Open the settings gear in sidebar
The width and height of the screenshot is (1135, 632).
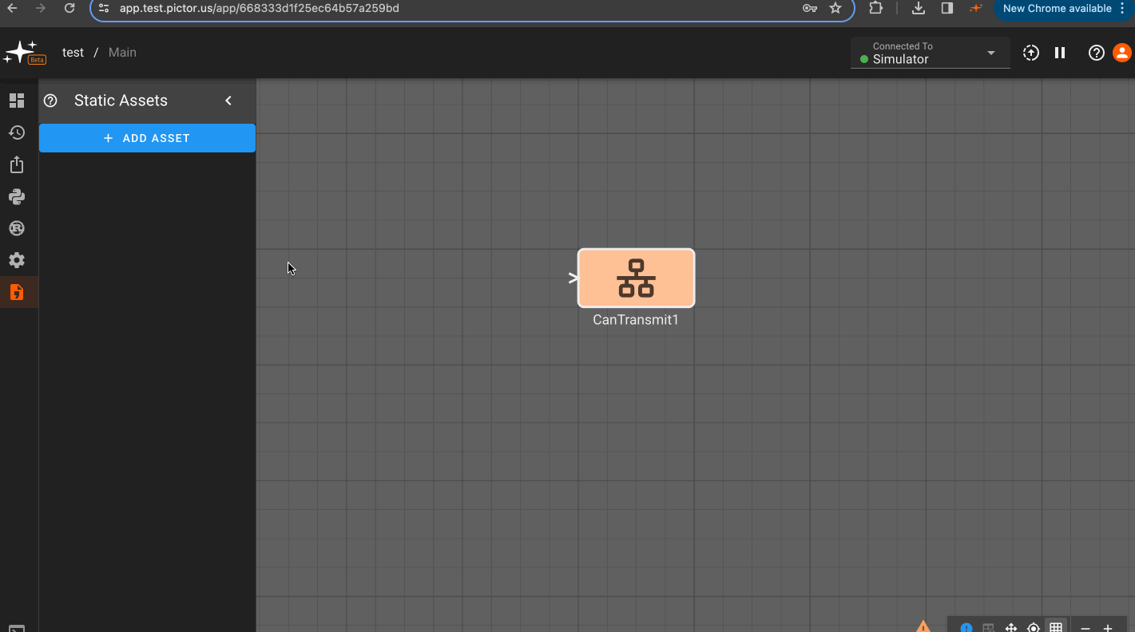coord(17,260)
